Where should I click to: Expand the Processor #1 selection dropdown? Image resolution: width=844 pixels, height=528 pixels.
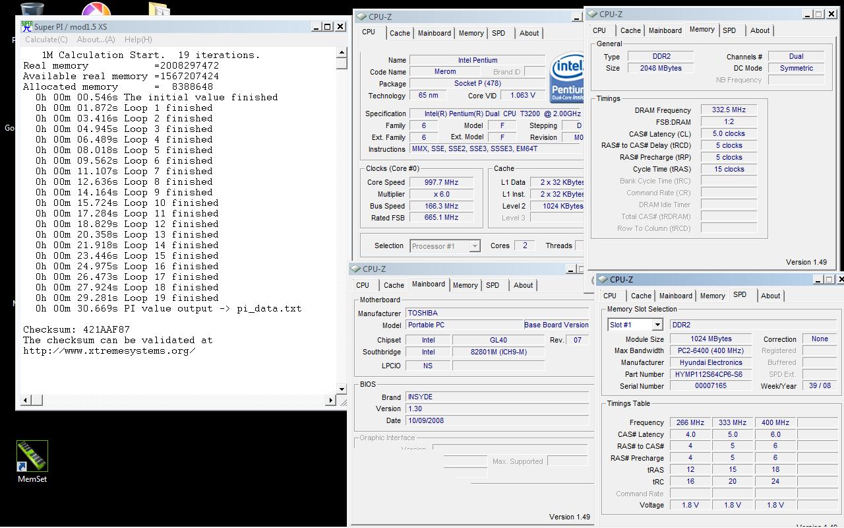pos(474,246)
